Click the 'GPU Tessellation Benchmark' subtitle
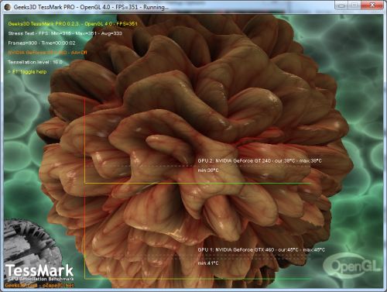Screen dimensions: 387x292 [x=40, y=279]
